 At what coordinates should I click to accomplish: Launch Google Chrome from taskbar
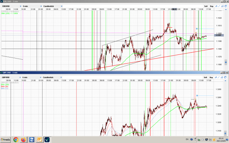[16, 140]
